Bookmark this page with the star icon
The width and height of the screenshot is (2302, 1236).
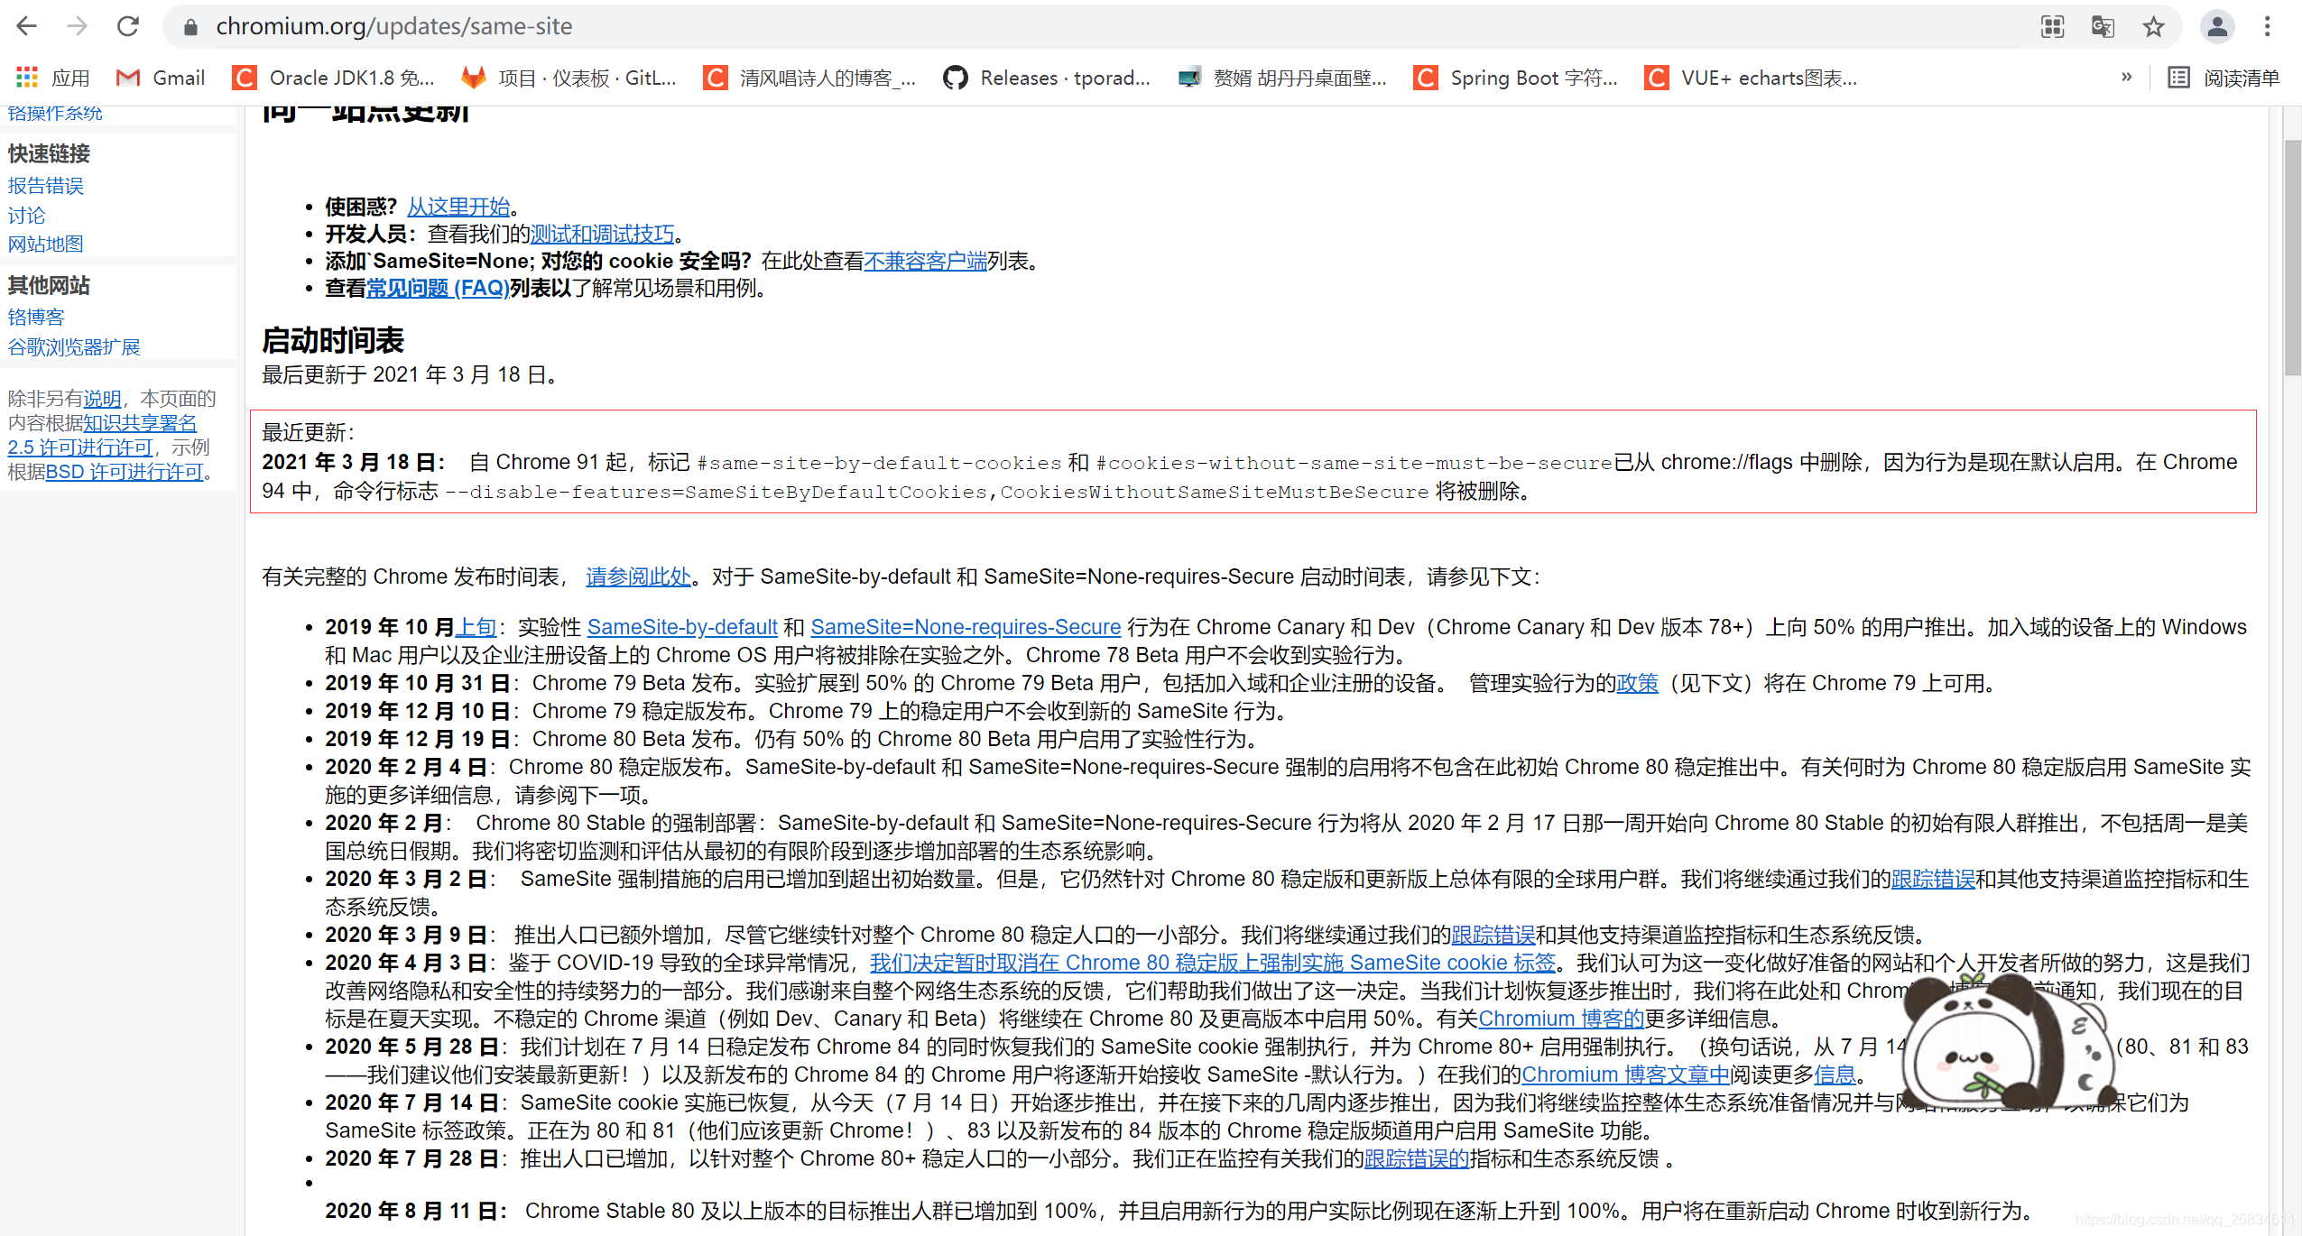[2153, 27]
